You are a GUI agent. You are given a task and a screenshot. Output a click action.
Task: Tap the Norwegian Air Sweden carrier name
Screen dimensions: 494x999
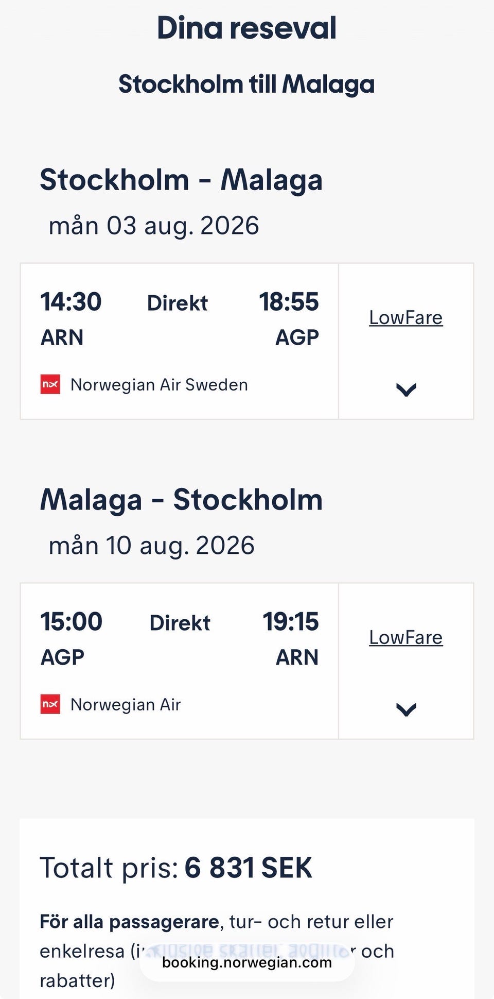click(159, 385)
